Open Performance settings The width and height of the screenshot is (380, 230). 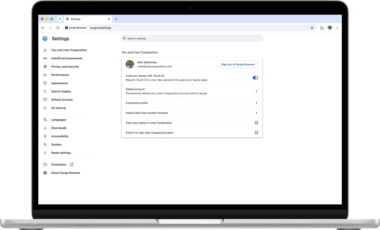point(60,75)
